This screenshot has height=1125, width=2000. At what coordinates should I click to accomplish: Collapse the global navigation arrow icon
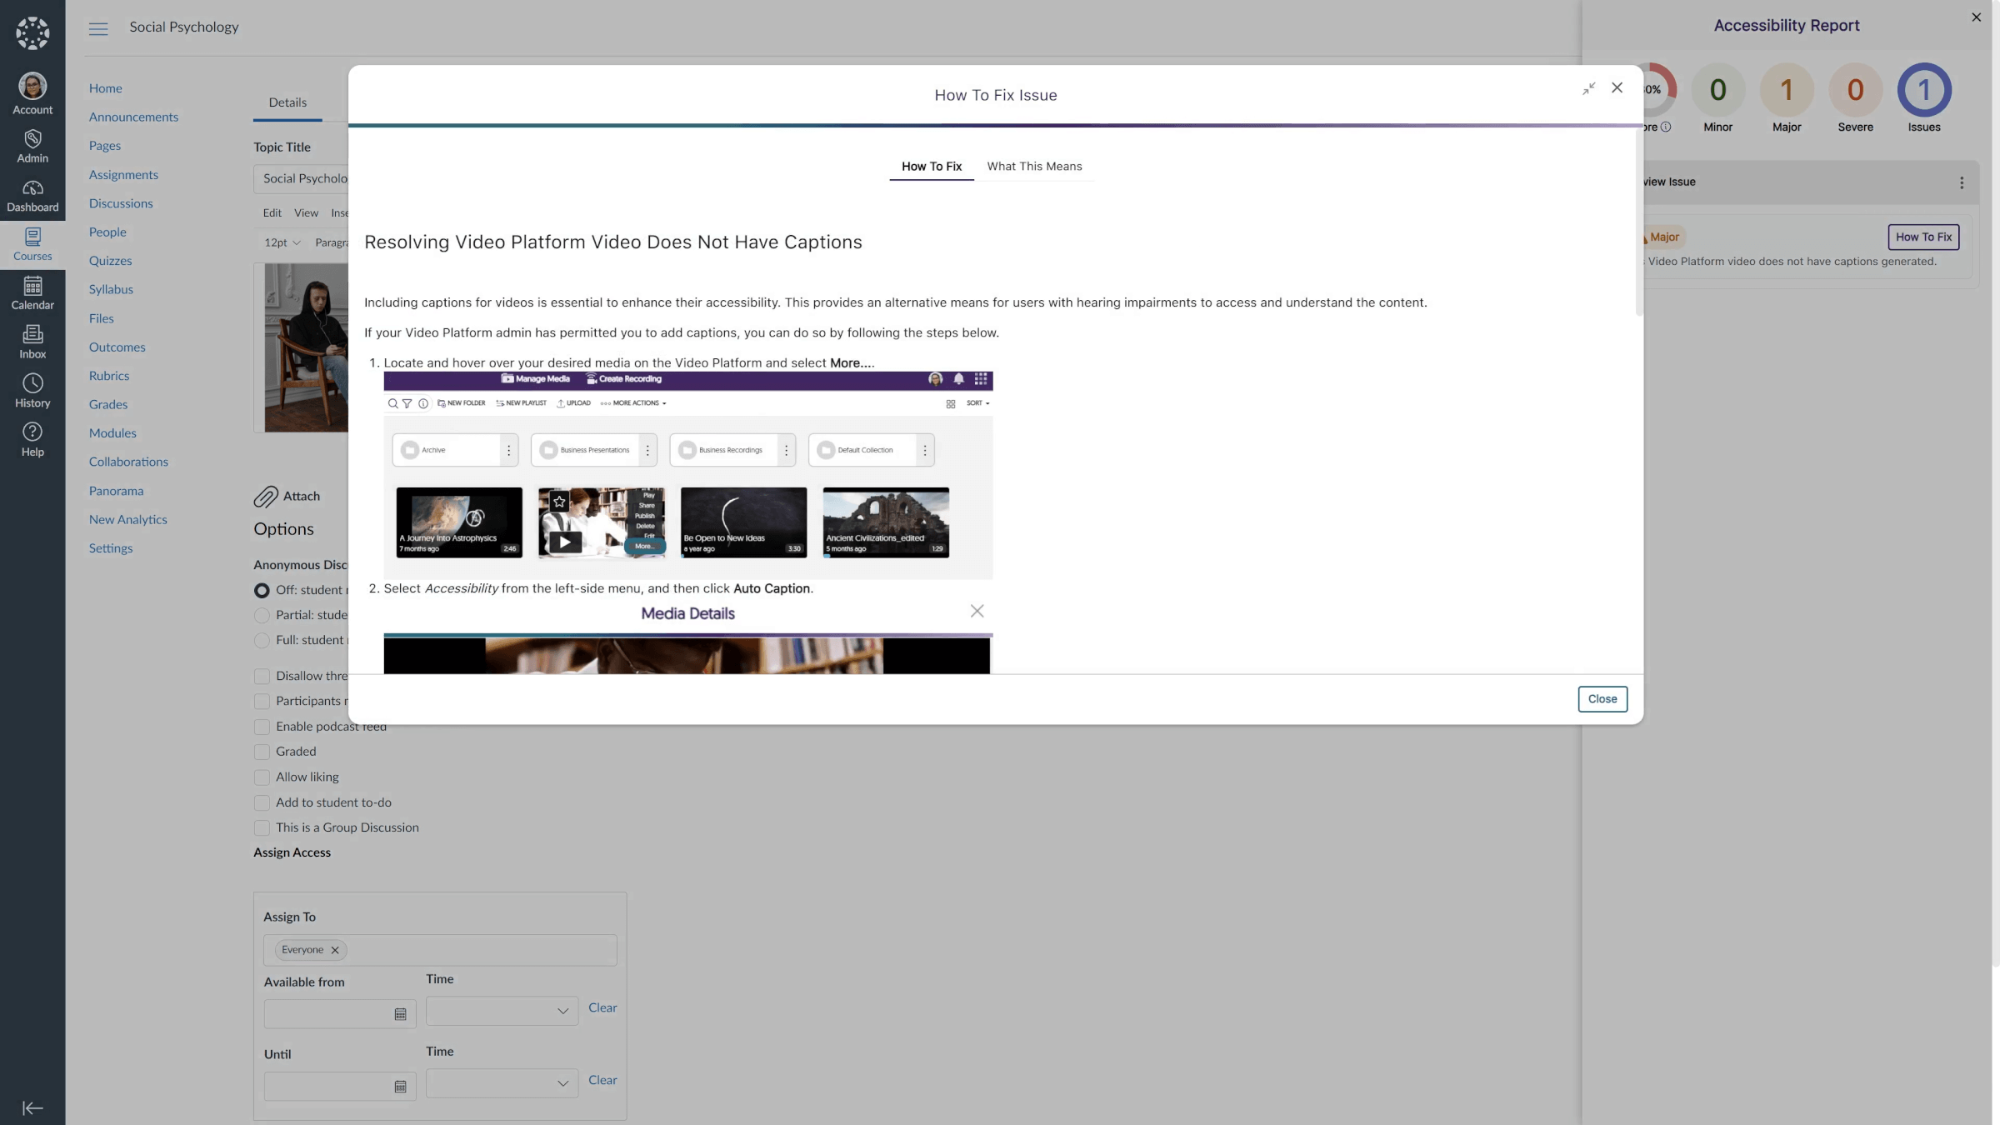coord(32,1107)
